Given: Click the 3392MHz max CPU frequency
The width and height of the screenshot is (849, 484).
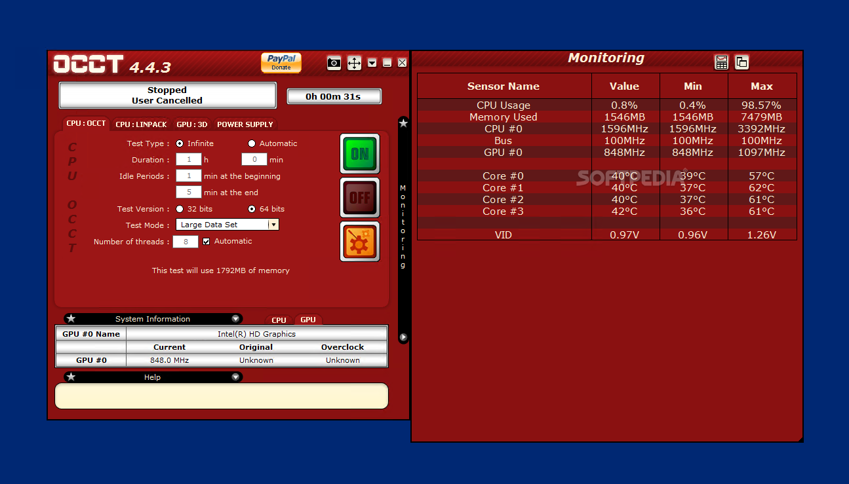Looking at the screenshot, I should 761,129.
